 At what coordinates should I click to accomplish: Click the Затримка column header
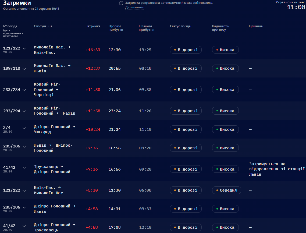[x=93, y=26]
